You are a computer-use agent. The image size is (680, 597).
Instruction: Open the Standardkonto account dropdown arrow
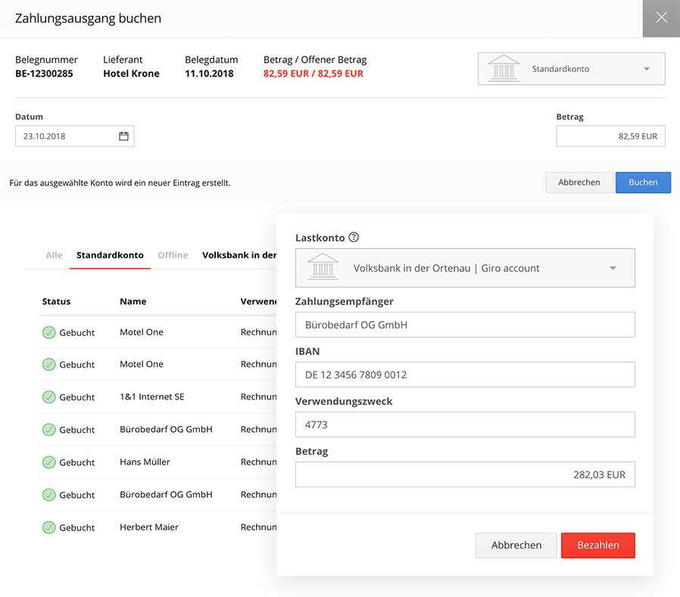click(x=647, y=69)
